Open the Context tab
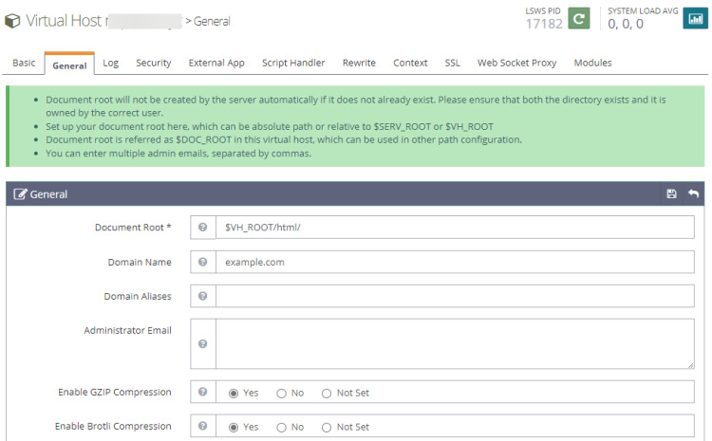 tap(410, 63)
